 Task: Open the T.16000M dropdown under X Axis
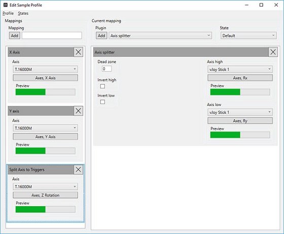pyautogui.click(x=45, y=69)
